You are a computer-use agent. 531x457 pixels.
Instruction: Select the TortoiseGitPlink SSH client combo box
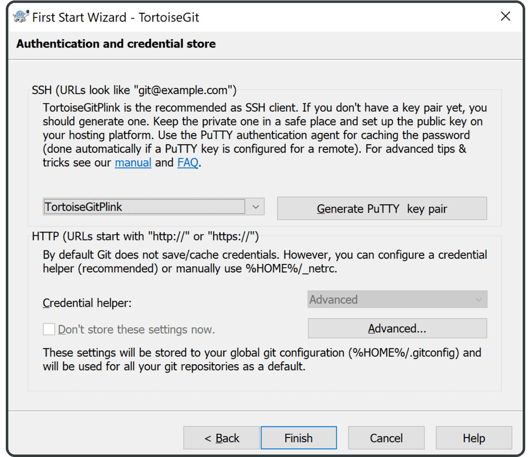point(154,207)
